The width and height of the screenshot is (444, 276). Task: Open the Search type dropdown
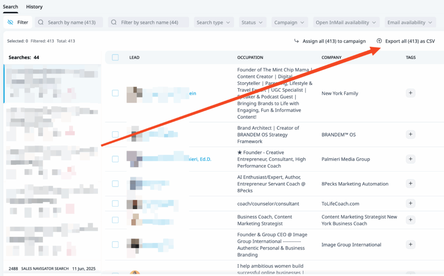pos(213,23)
